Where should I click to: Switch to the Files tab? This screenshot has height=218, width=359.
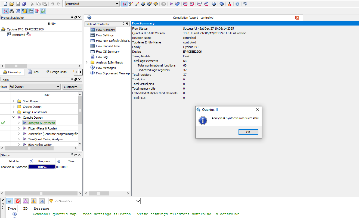click(x=33, y=72)
